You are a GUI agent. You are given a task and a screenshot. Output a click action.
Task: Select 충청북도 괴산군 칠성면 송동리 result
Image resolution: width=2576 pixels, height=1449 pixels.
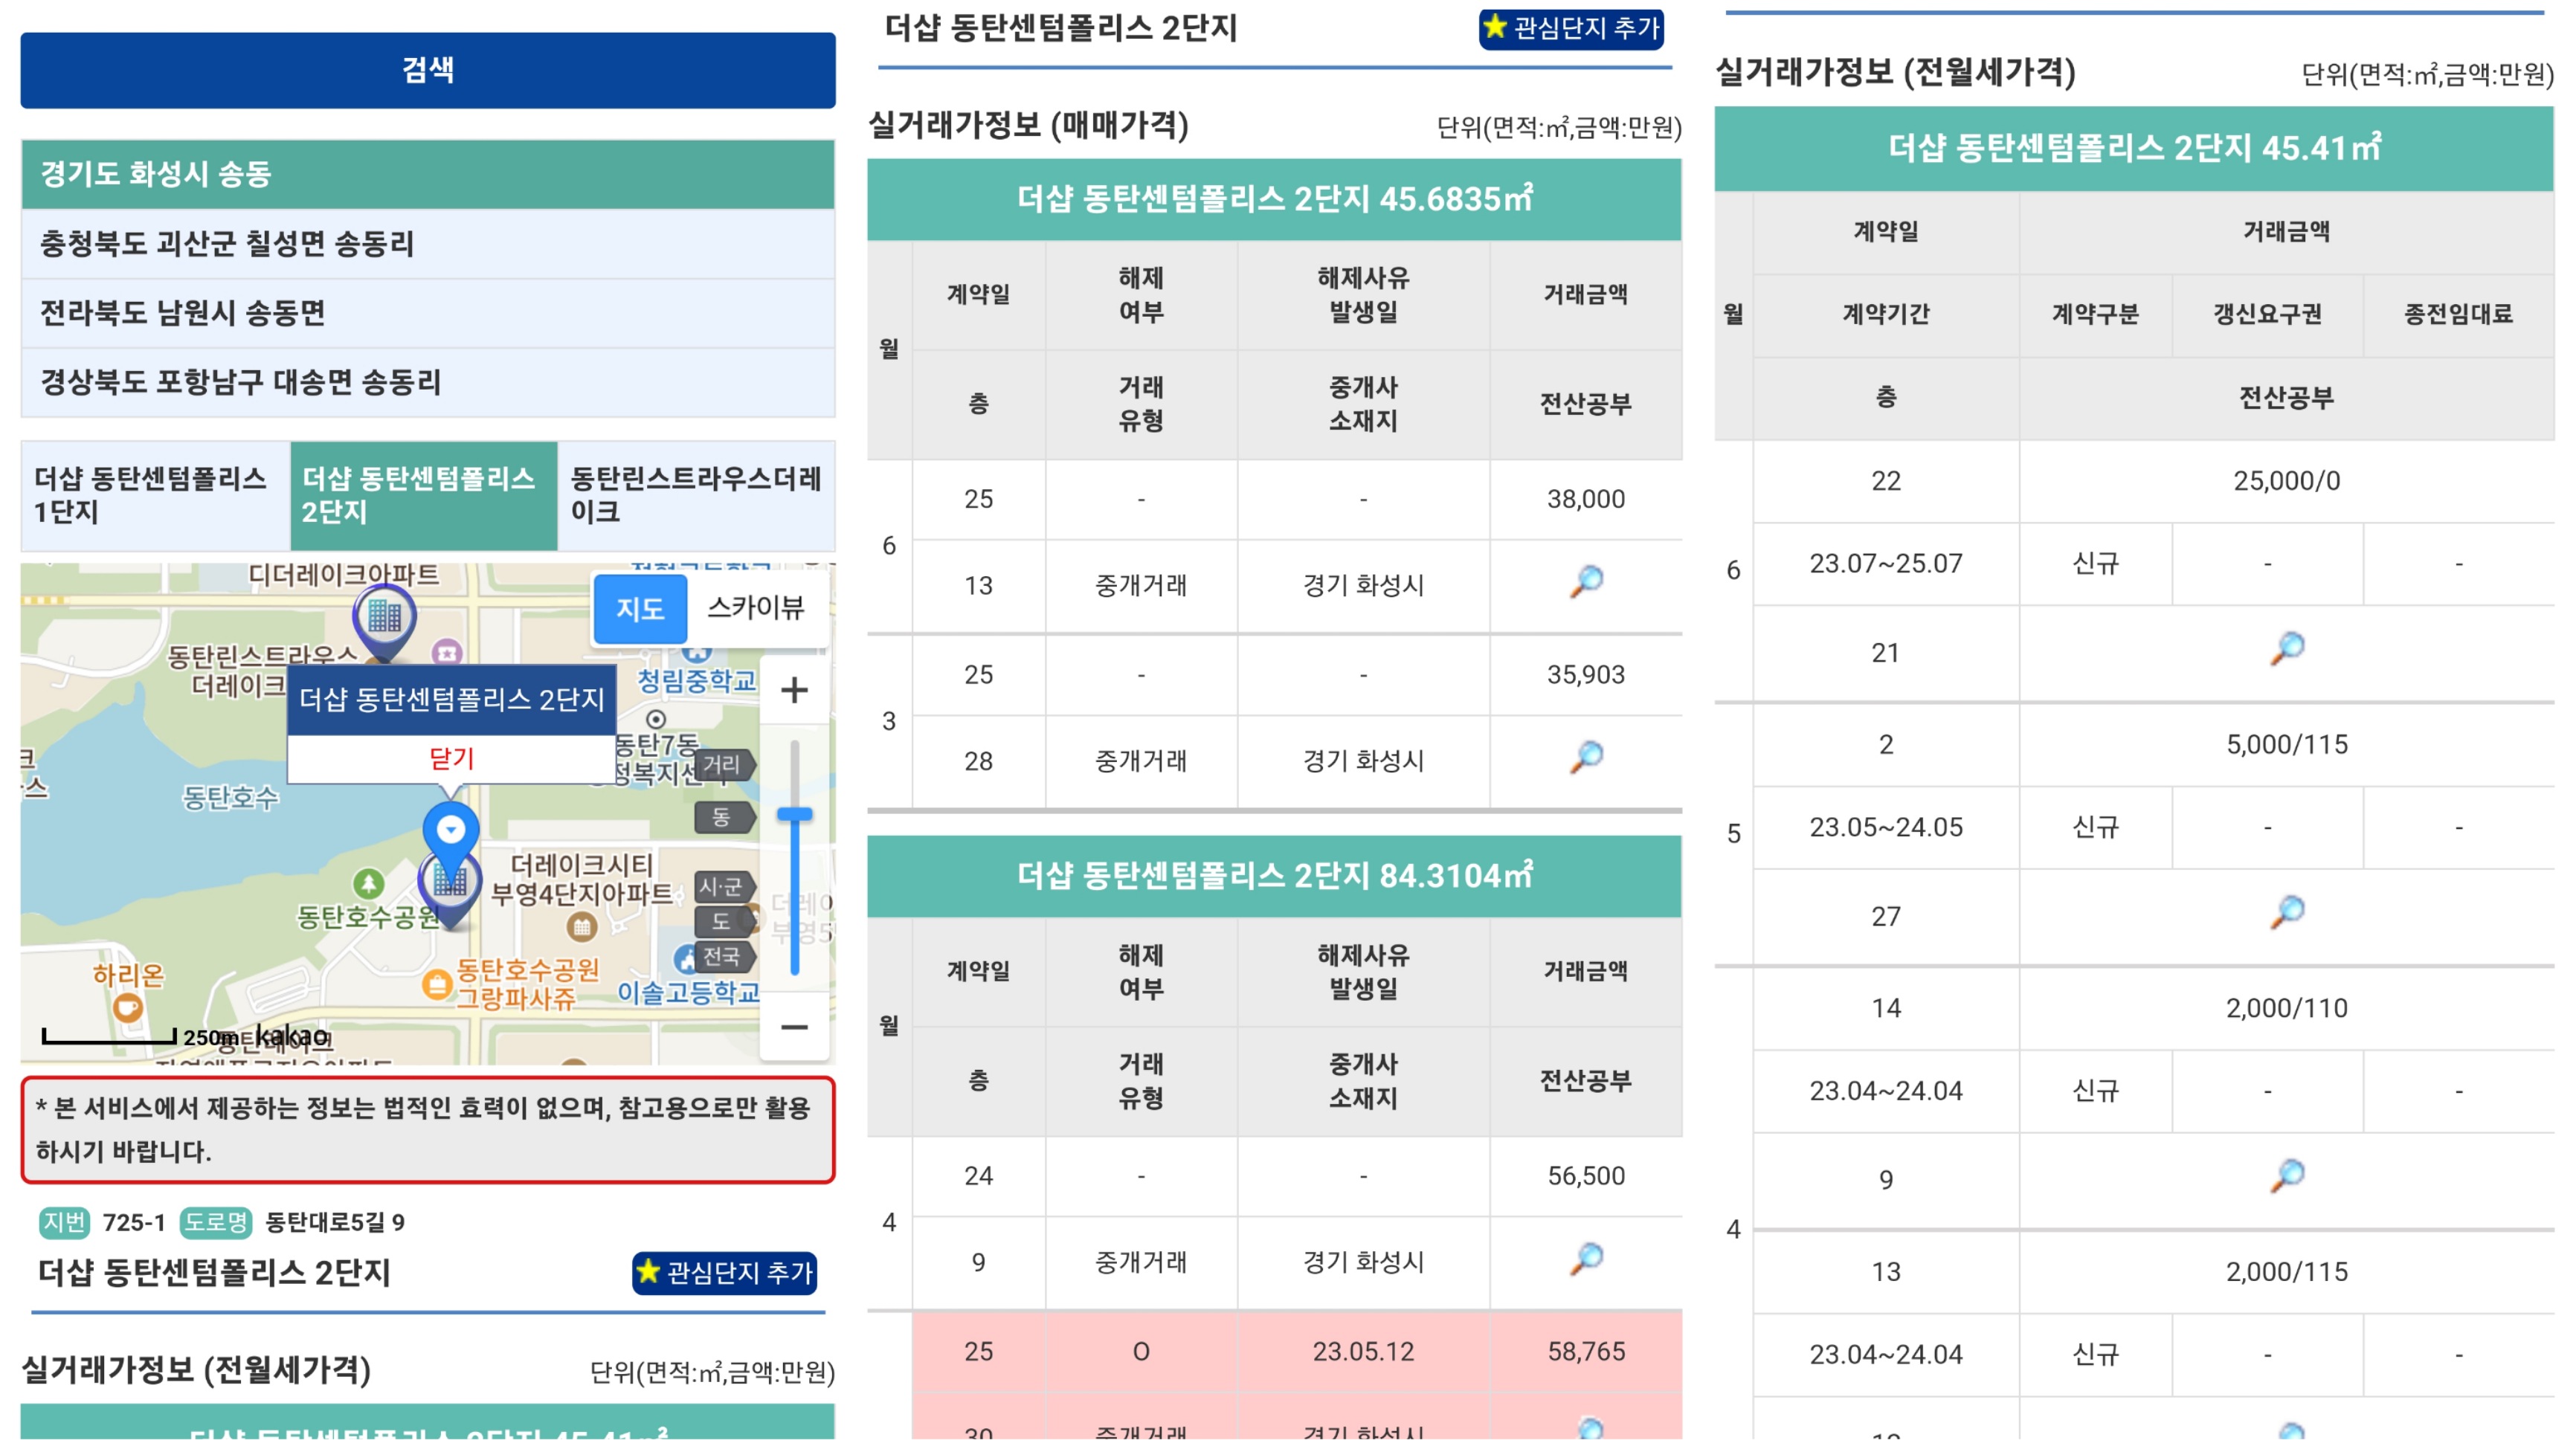click(x=428, y=243)
